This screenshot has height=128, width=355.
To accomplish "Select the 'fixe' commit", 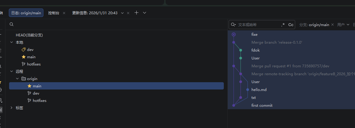I will (x=254, y=34).
